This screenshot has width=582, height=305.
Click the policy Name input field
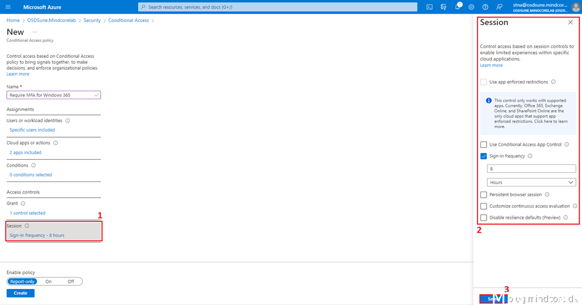click(51, 95)
